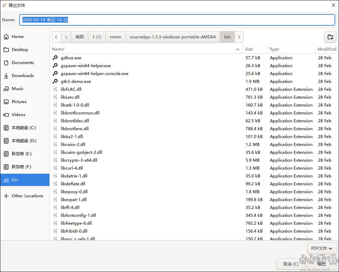Select local disk (D:) in sidebar

tap(25, 141)
